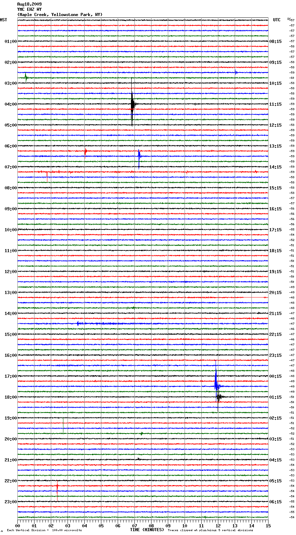Image resolution: width=296 pixels, height=535 pixels.
Task: Click minute tick "08" on bottom axis
Action: coord(151,526)
